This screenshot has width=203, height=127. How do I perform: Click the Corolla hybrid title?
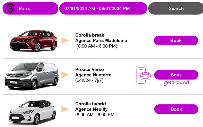(90, 104)
